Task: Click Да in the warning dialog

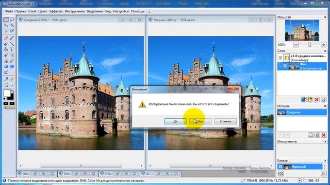Action: pyautogui.click(x=175, y=121)
